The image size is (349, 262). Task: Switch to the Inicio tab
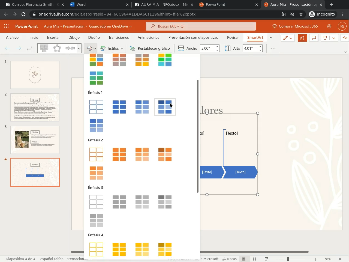34,37
